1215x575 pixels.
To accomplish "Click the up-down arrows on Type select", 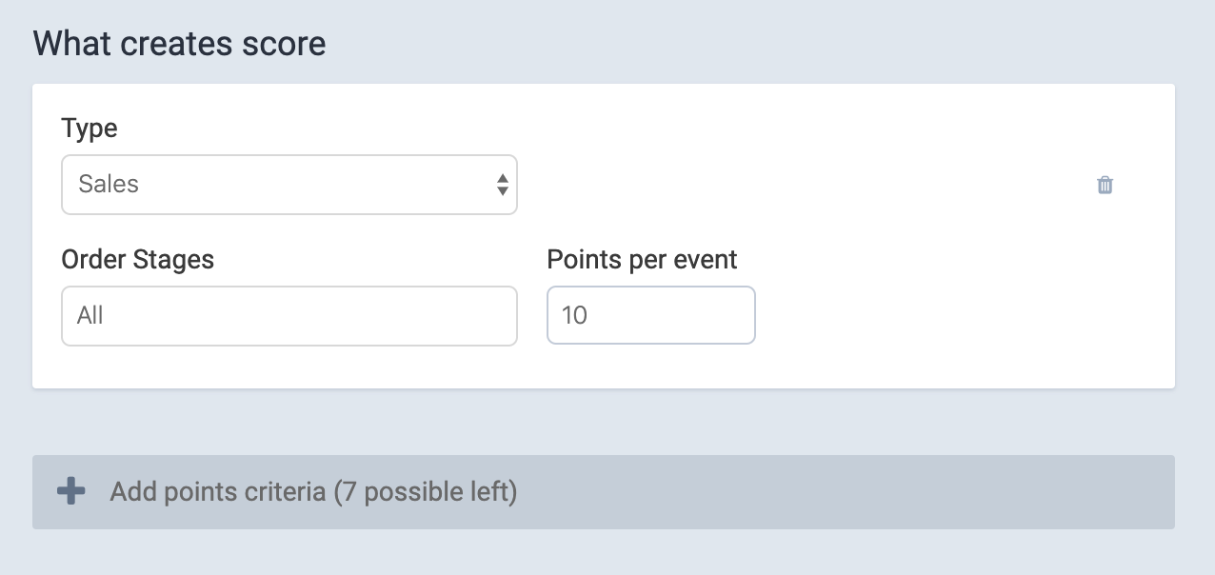I will (502, 185).
